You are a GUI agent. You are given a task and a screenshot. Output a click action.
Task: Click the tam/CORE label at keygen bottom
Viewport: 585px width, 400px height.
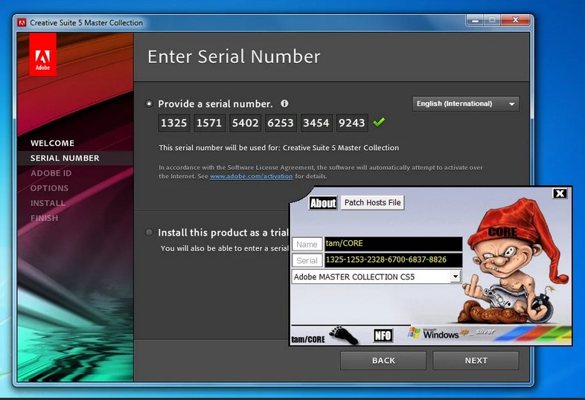point(308,339)
